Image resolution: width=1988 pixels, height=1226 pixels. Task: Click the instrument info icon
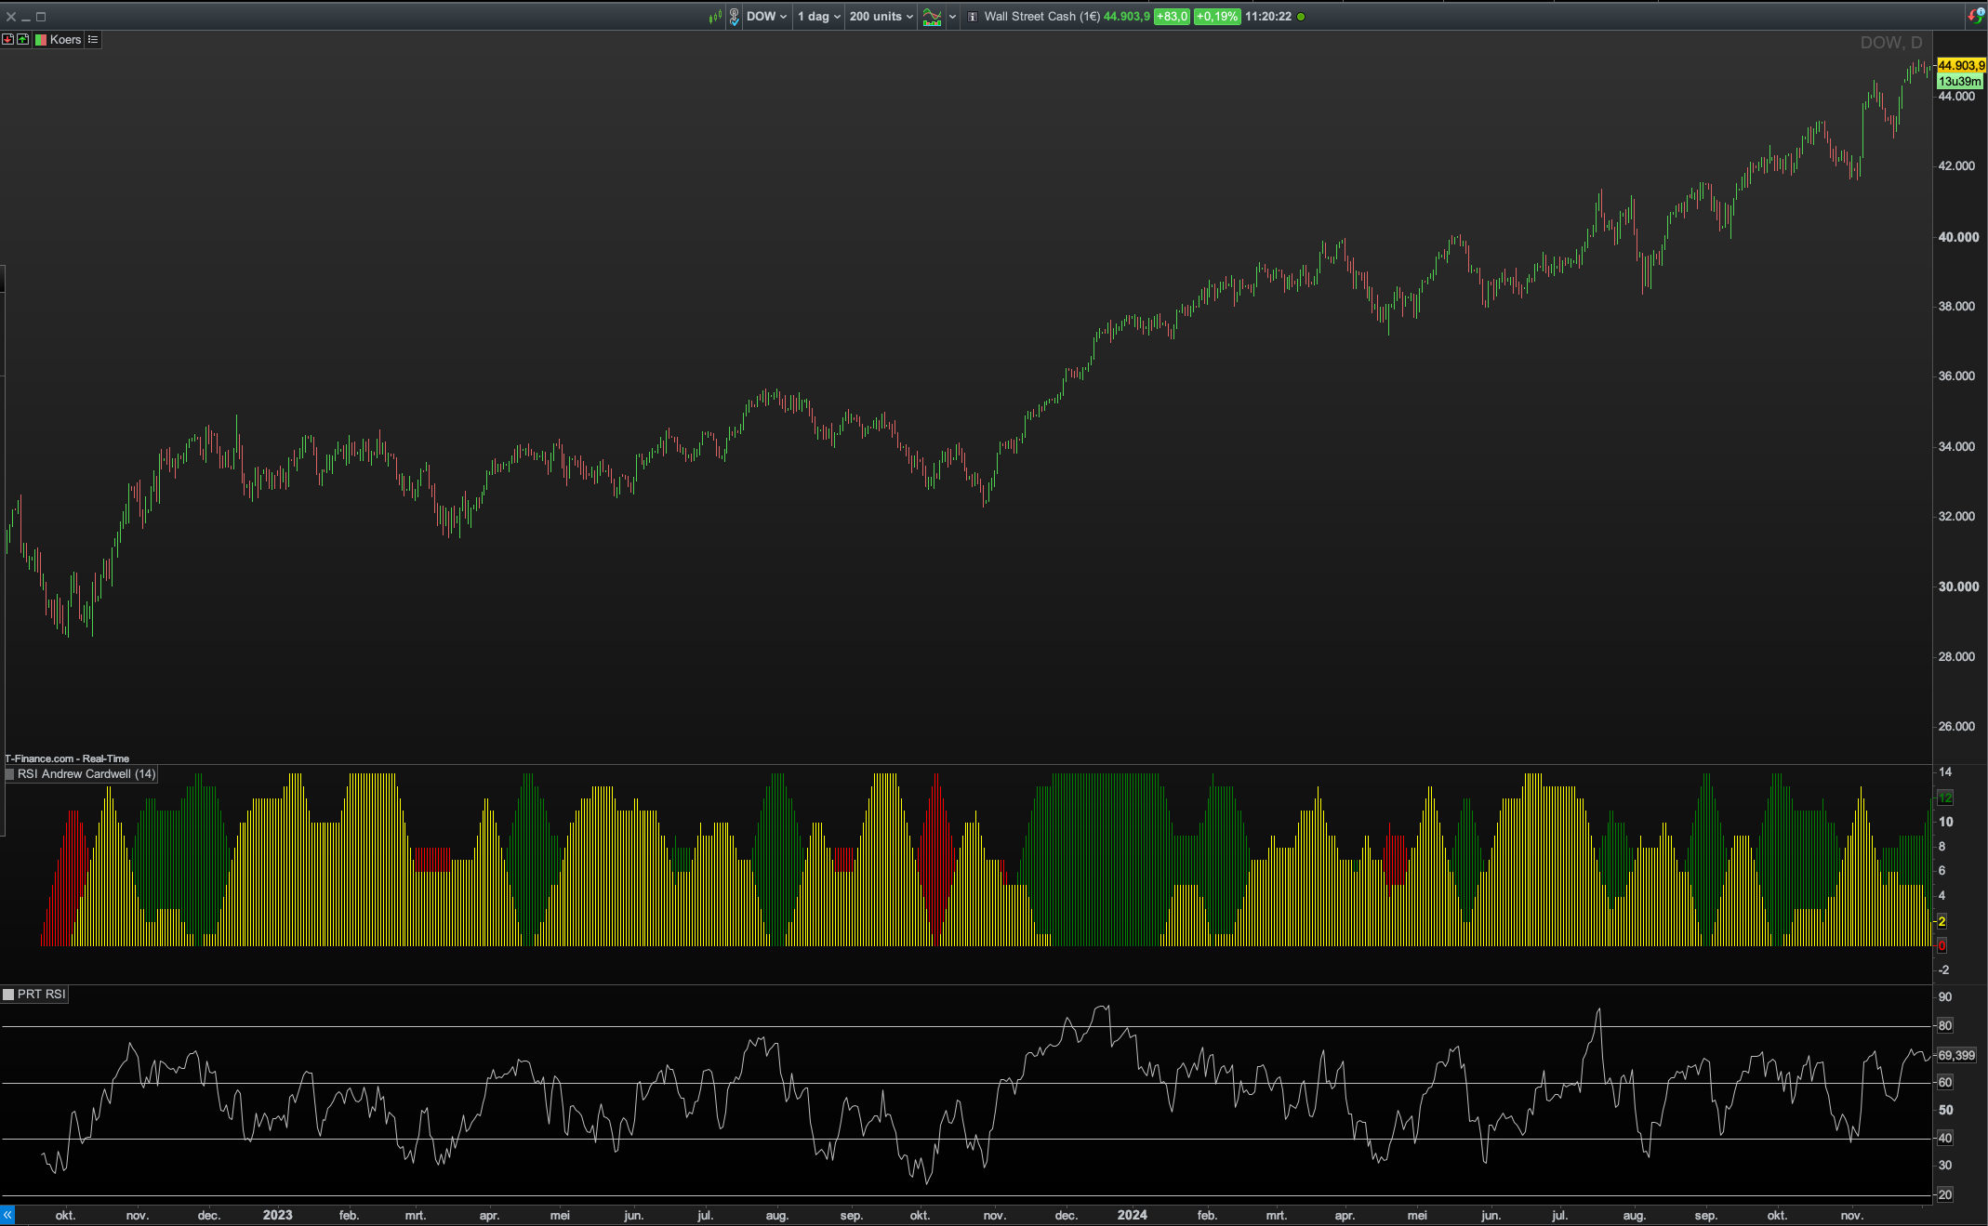click(973, 16)
